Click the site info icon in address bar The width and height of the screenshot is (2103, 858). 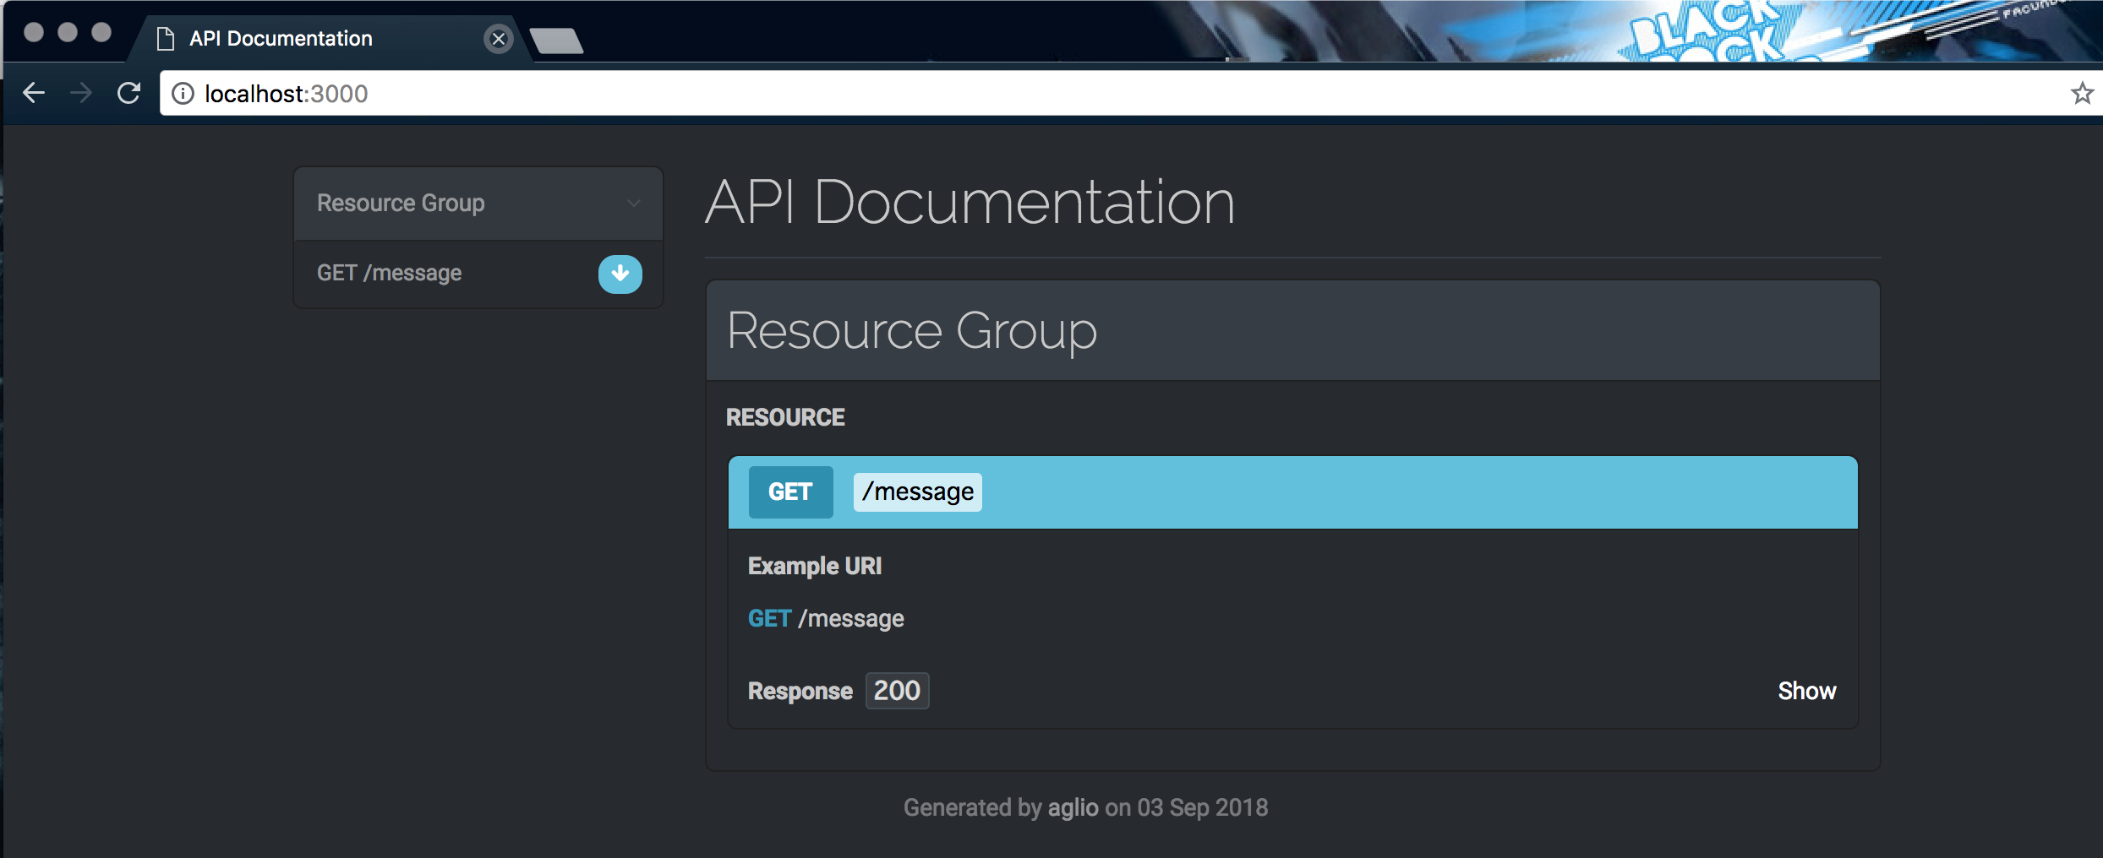coord(182,93)
